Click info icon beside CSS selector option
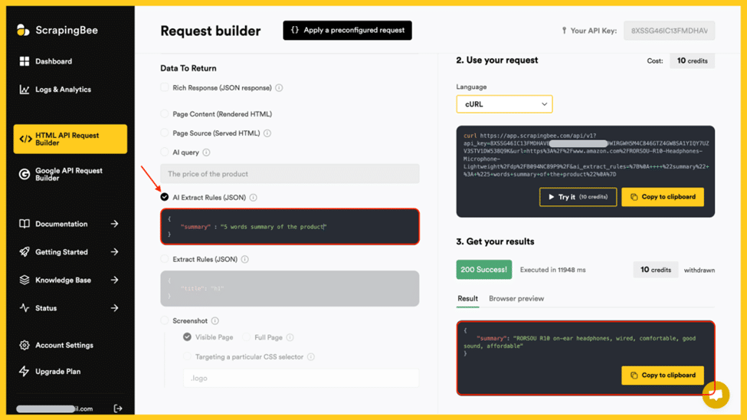The image size is (747, 420). pos(311,356)
